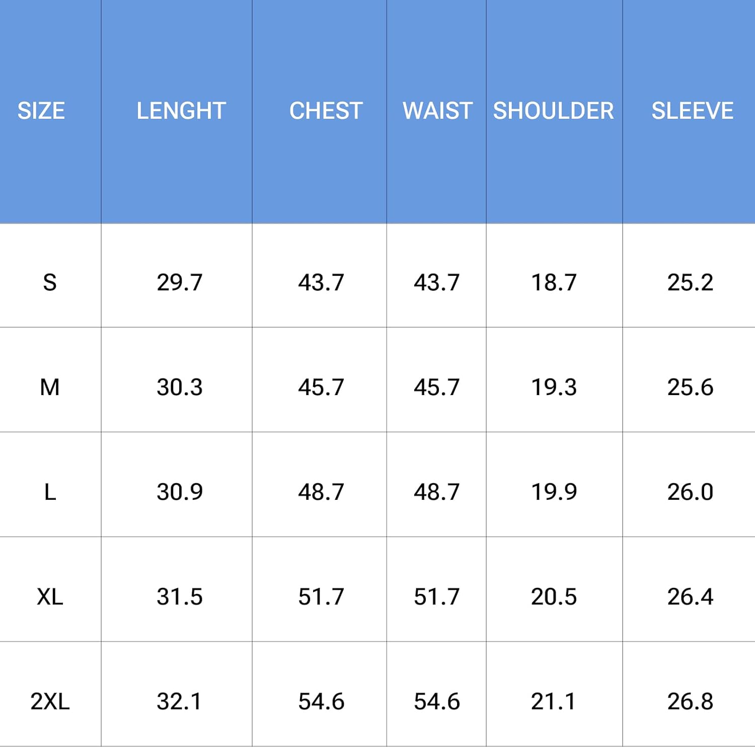755x755 pixels.
Task: Click the SIZE column header
Action: (41, 111)
